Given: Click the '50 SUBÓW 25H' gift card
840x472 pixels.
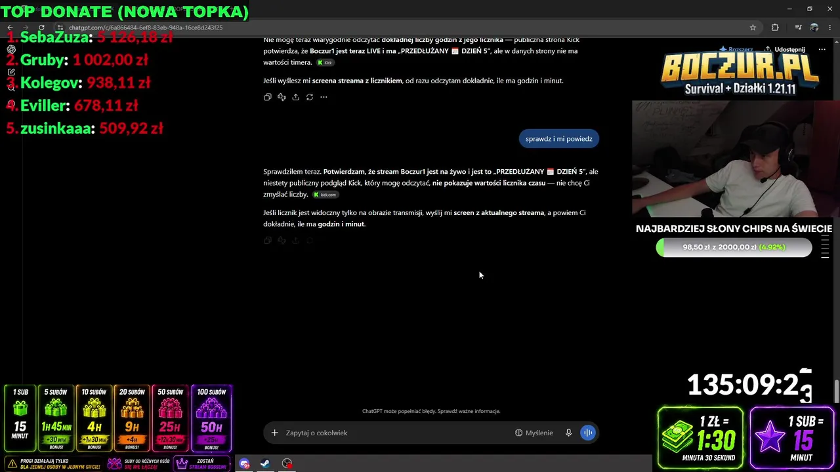Looking at the screenshot, I should [x=170, y=418].
